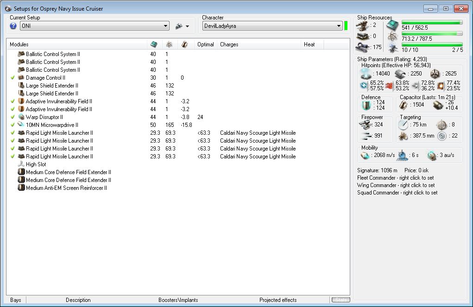
Task: Toggle the 10MN Microwarpdrive II checkmark
Action: pos(13,125)
